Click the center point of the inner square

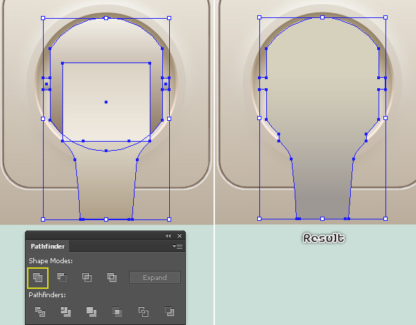[x=106, y=102]
